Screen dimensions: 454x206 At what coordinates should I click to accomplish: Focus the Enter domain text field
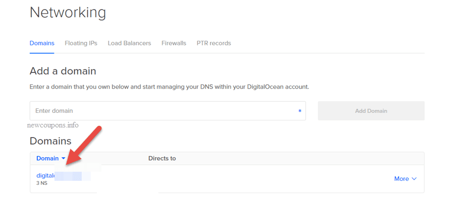click(161, 111)
